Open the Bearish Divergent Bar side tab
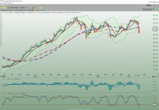159x110 pixels. coord(1,33)
